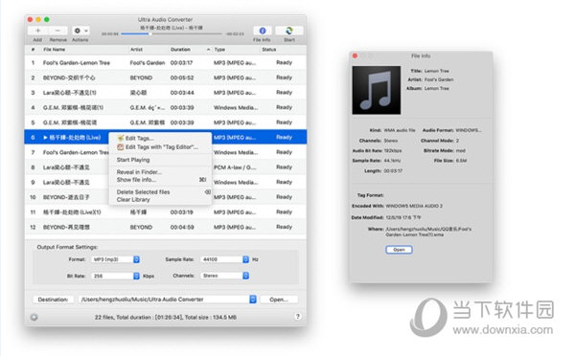Sort list by Artist column header

(136, 50)
